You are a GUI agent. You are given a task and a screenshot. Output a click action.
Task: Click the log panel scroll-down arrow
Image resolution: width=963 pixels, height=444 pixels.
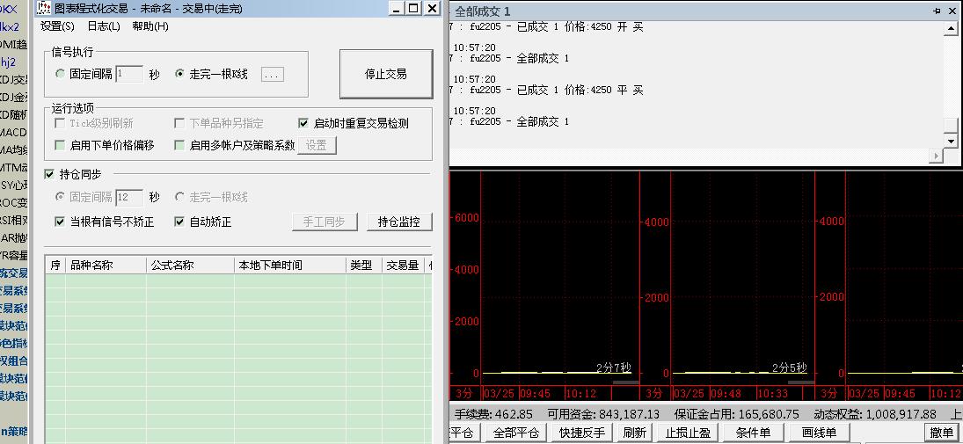coord(952,142)
